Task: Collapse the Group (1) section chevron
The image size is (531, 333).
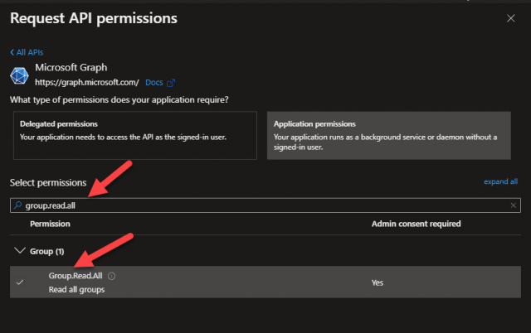Action: [20, 251]
